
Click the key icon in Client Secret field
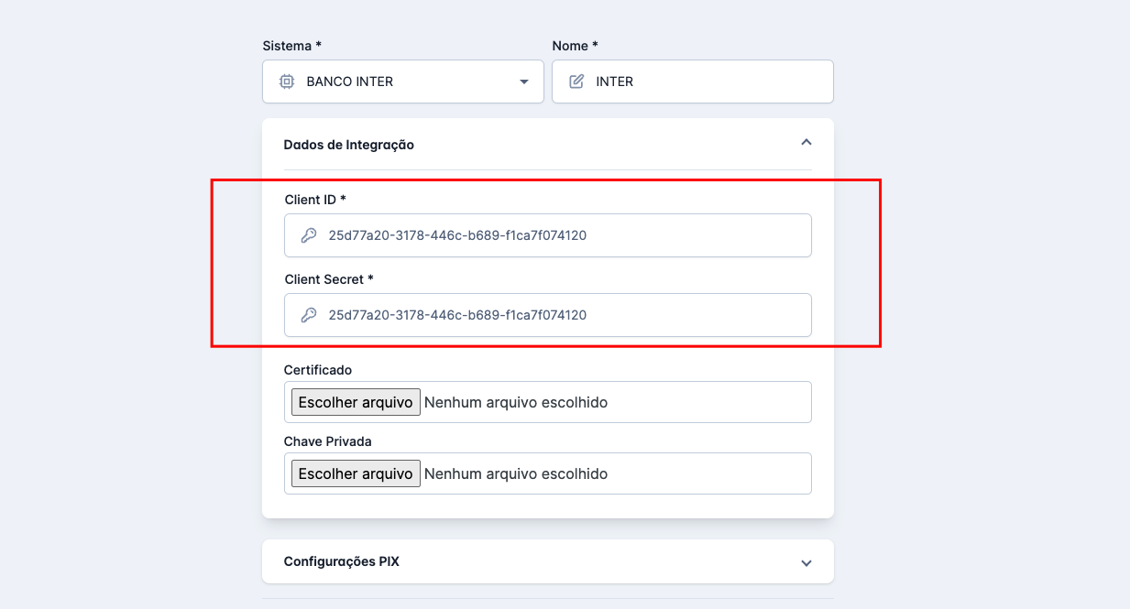coord(309,315)
